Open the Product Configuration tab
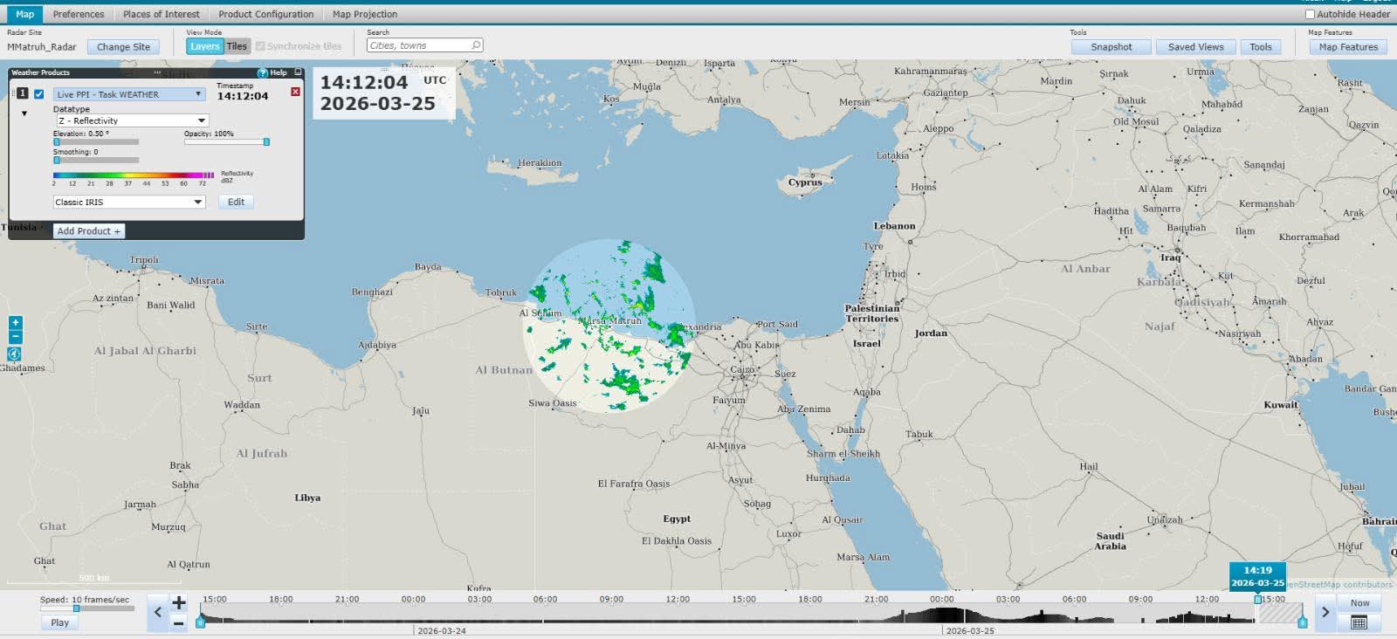The height and width of the screenshot is (639, 1397). pos(265,14)
